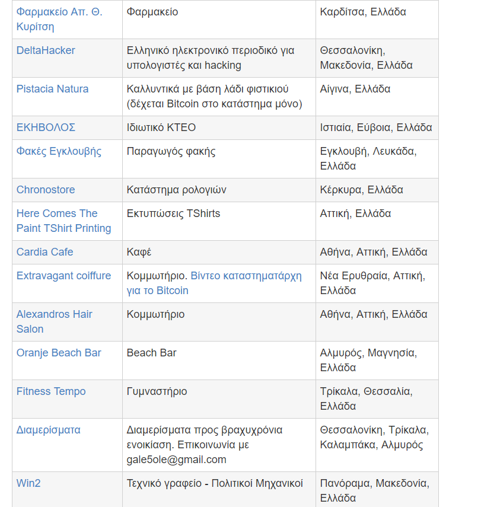Open the Oranje Beach Bar link

click(x=59, y=353)
